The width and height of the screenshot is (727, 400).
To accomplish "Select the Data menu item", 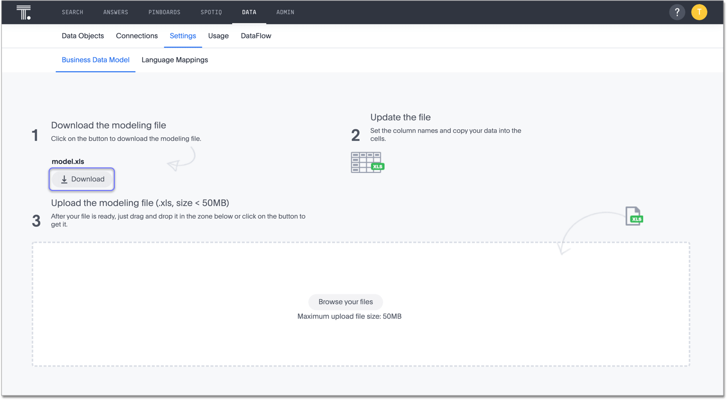I will [x=249, y=13].
